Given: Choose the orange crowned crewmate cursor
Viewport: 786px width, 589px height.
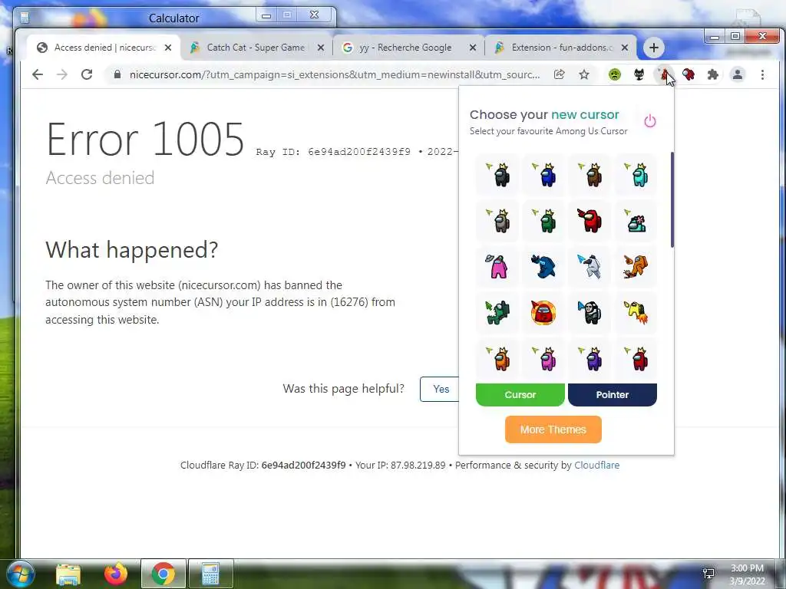Looking at the screenshot, I should tap(498, 359).
